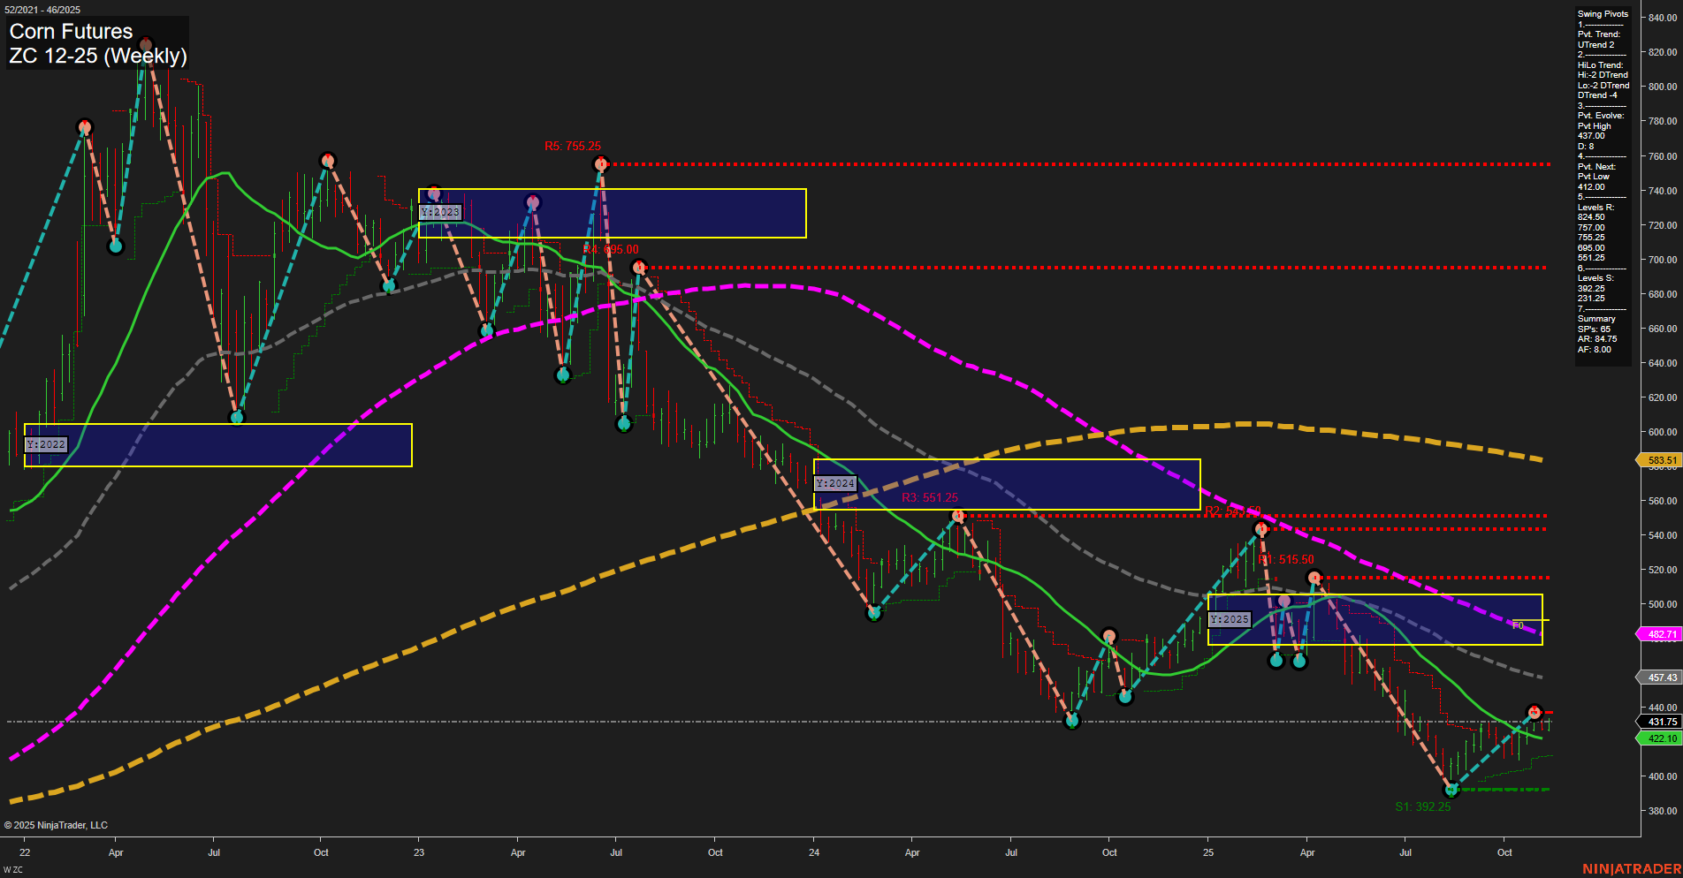Open the © 2025 NinjaTrader, LLC link
Image resolution: width=1683 pixels, height=878 pixels.
pyautogui.click(x=57, y=824)
